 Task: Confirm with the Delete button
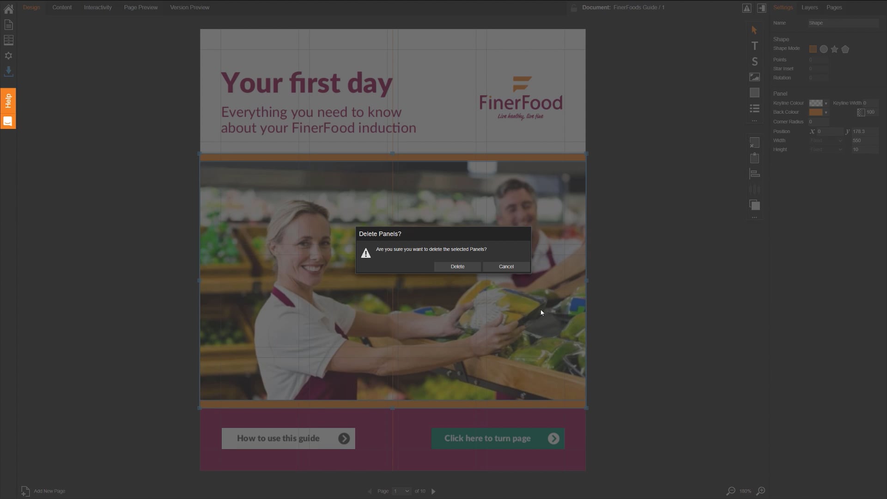(x=457, y=267)
